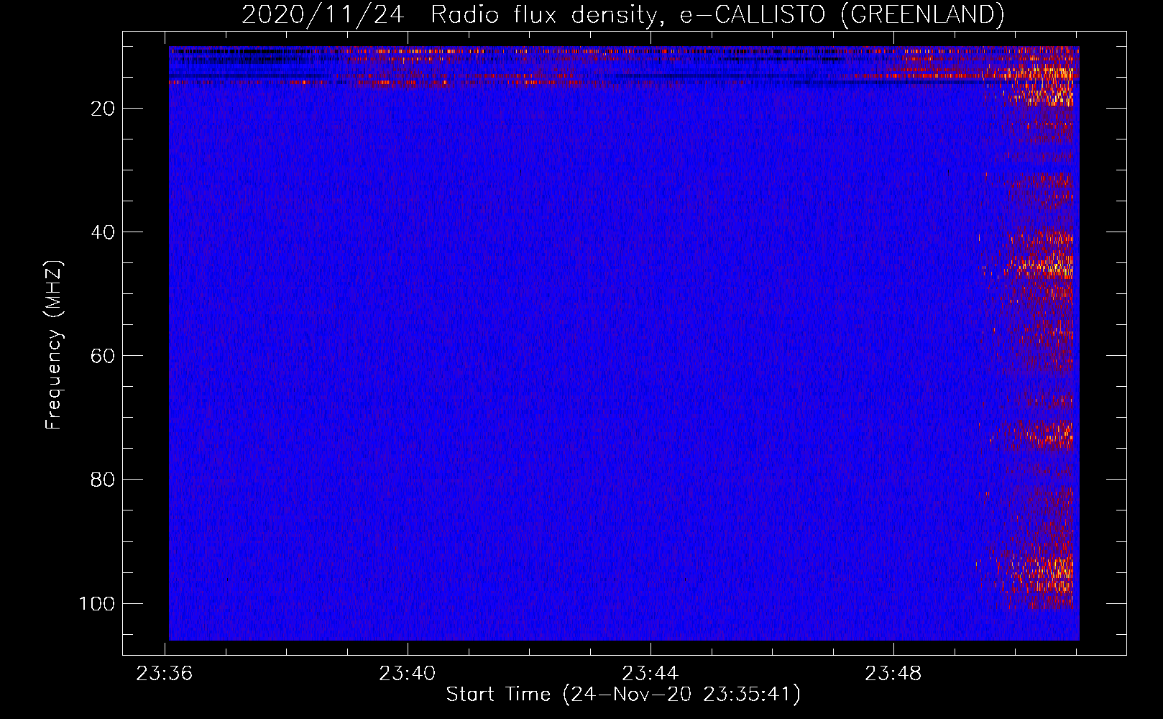
Task: Click the '23:36' time tick label
Action: coord(165,674)
